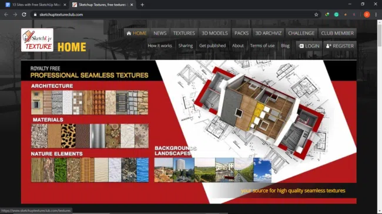Click the blue sky background thumbnail

[262, 170]
